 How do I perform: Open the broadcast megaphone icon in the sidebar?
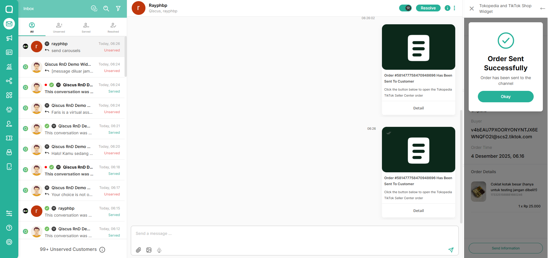[x=9, y=38]
